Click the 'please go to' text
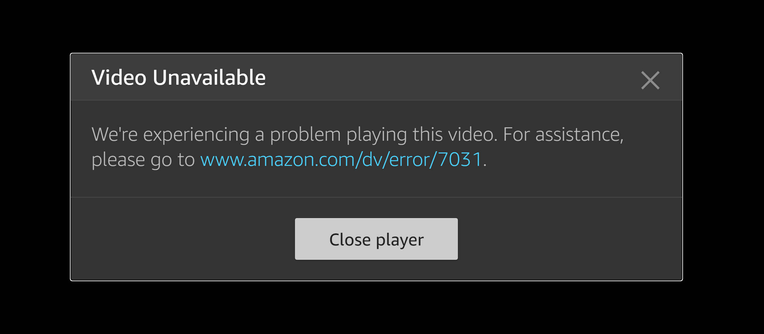 click(x=143, y=160)
